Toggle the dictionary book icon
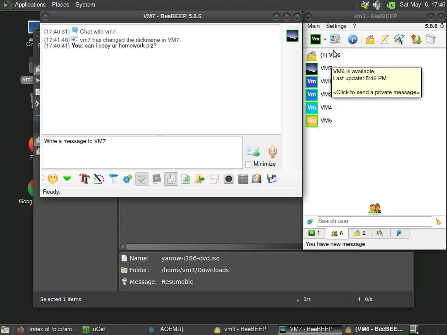This screenshot has height=335, width=447. coord(157,179)
